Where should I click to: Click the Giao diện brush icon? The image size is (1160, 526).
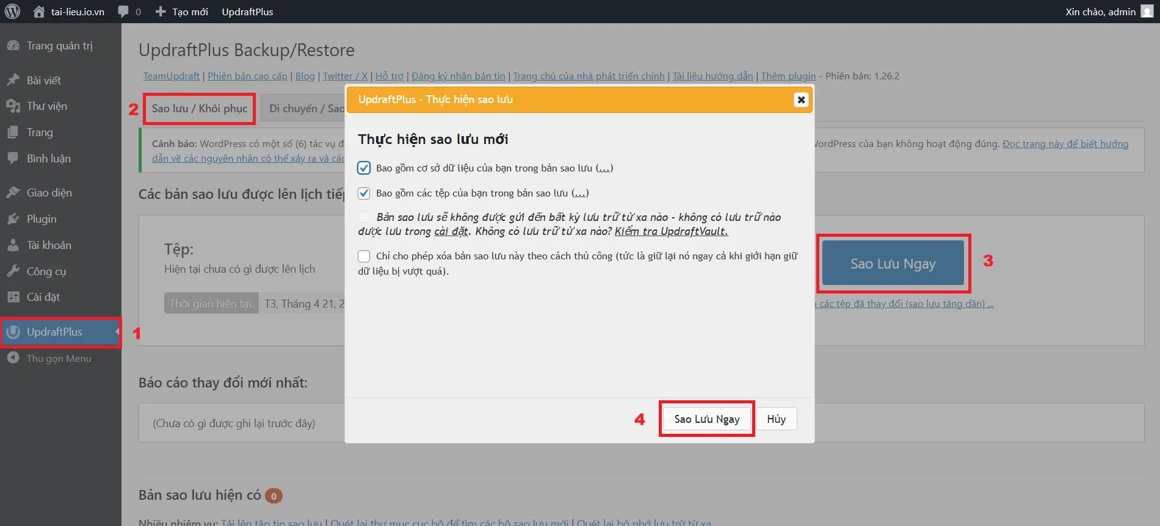[x=13, y=193]
